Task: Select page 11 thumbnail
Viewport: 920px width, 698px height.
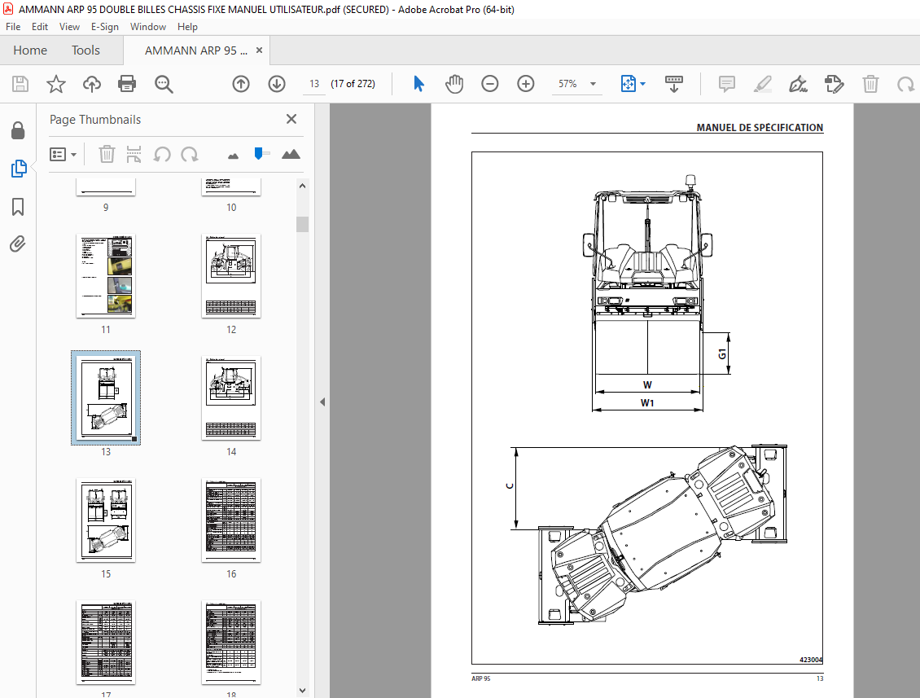Action: [106, 276]
